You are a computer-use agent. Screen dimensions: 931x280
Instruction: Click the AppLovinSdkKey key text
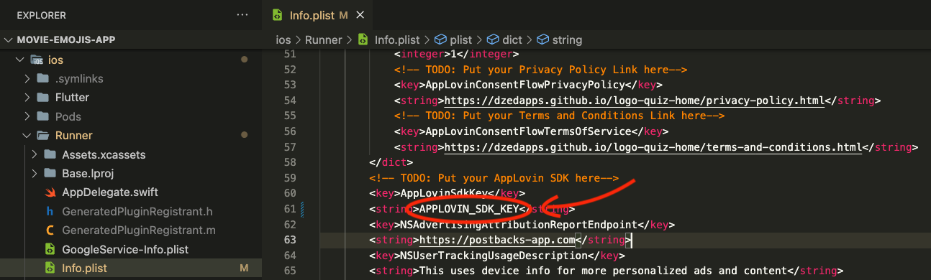(444, 193)
